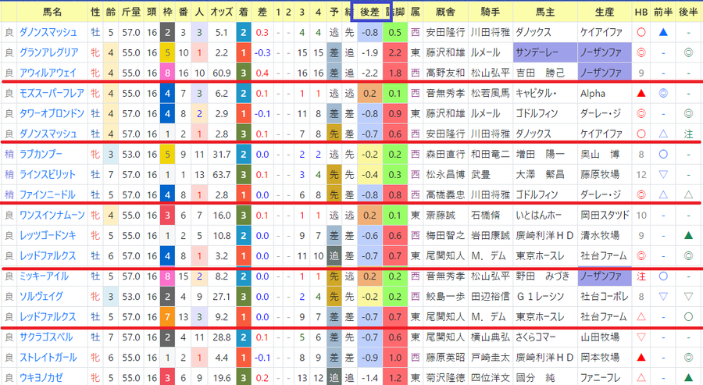Click the red filled triangle in ストレイトガール row
The image size is (703, 385).
pos(641,357)
